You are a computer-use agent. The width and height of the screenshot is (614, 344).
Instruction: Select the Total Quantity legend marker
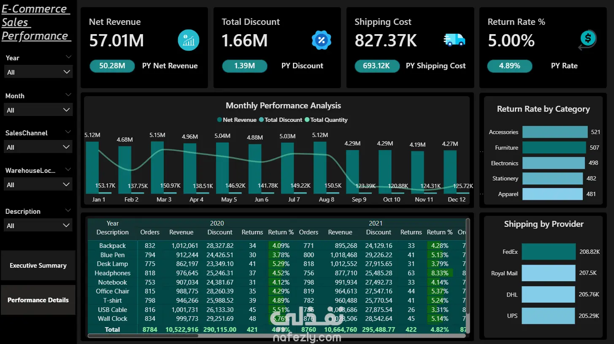click(307, 120)
